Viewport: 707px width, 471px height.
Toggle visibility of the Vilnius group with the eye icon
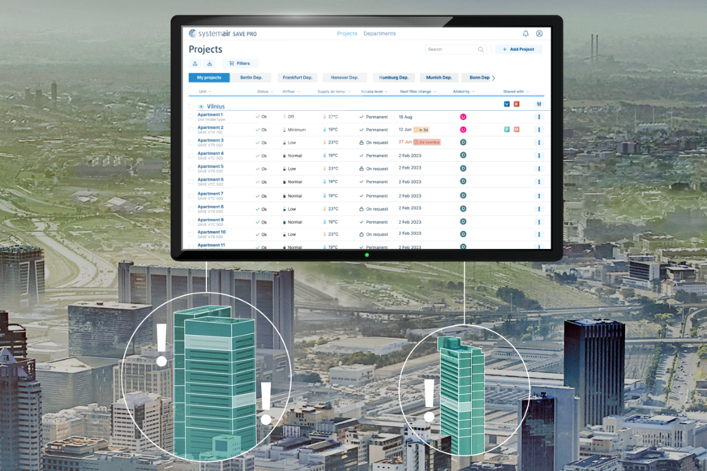pos(199,105)
